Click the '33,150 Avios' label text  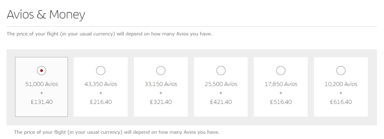(x=160, y=84)
